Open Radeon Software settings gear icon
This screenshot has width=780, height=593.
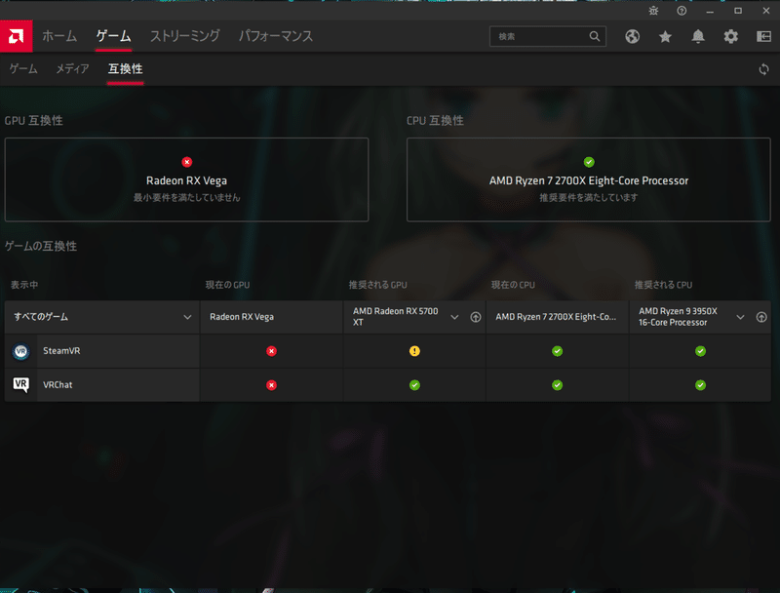729,36
